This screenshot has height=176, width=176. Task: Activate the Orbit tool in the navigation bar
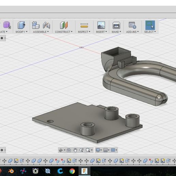point(61,150)
